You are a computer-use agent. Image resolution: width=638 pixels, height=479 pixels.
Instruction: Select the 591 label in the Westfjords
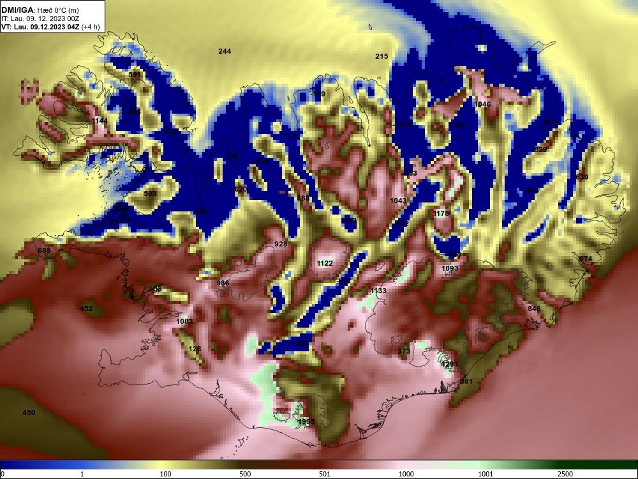(x=134, y=75)
